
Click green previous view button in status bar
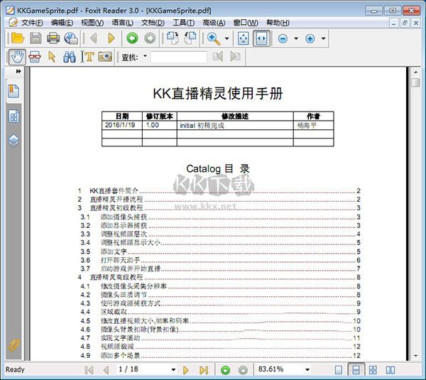(x=225, y=370)
